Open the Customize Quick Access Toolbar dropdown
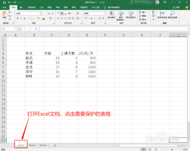 point(20,2)
